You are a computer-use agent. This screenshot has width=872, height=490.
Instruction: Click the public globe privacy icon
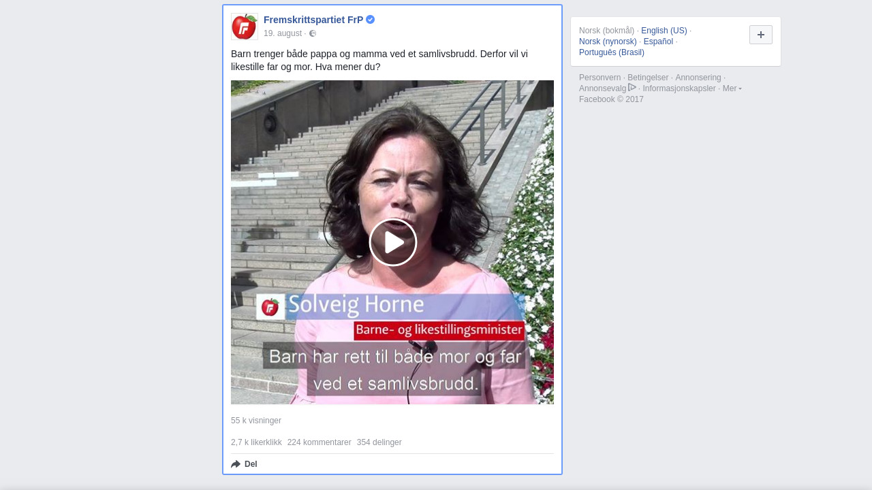point(313,33)
